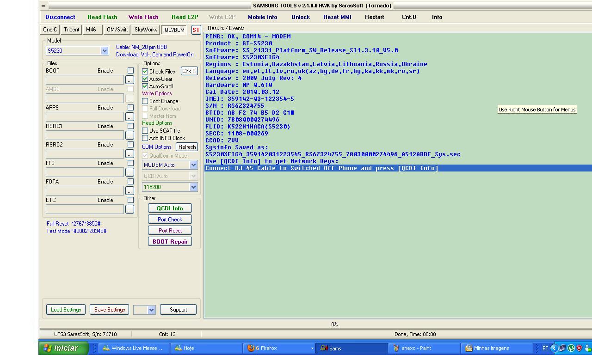The width and height of the screenshot is (592, 355).
Task: Enable the RSRC1 file checkbox
Action: pyautogui.click(x=130, y=126)
